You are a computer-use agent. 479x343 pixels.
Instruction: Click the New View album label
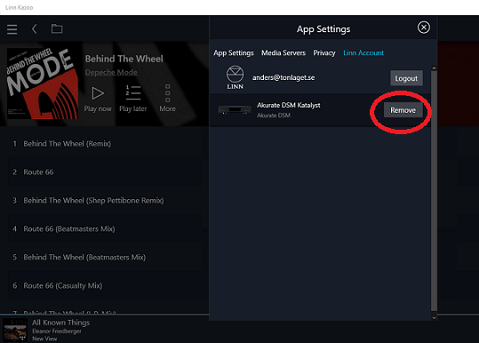pyautogui.click(x=44, y=339)
